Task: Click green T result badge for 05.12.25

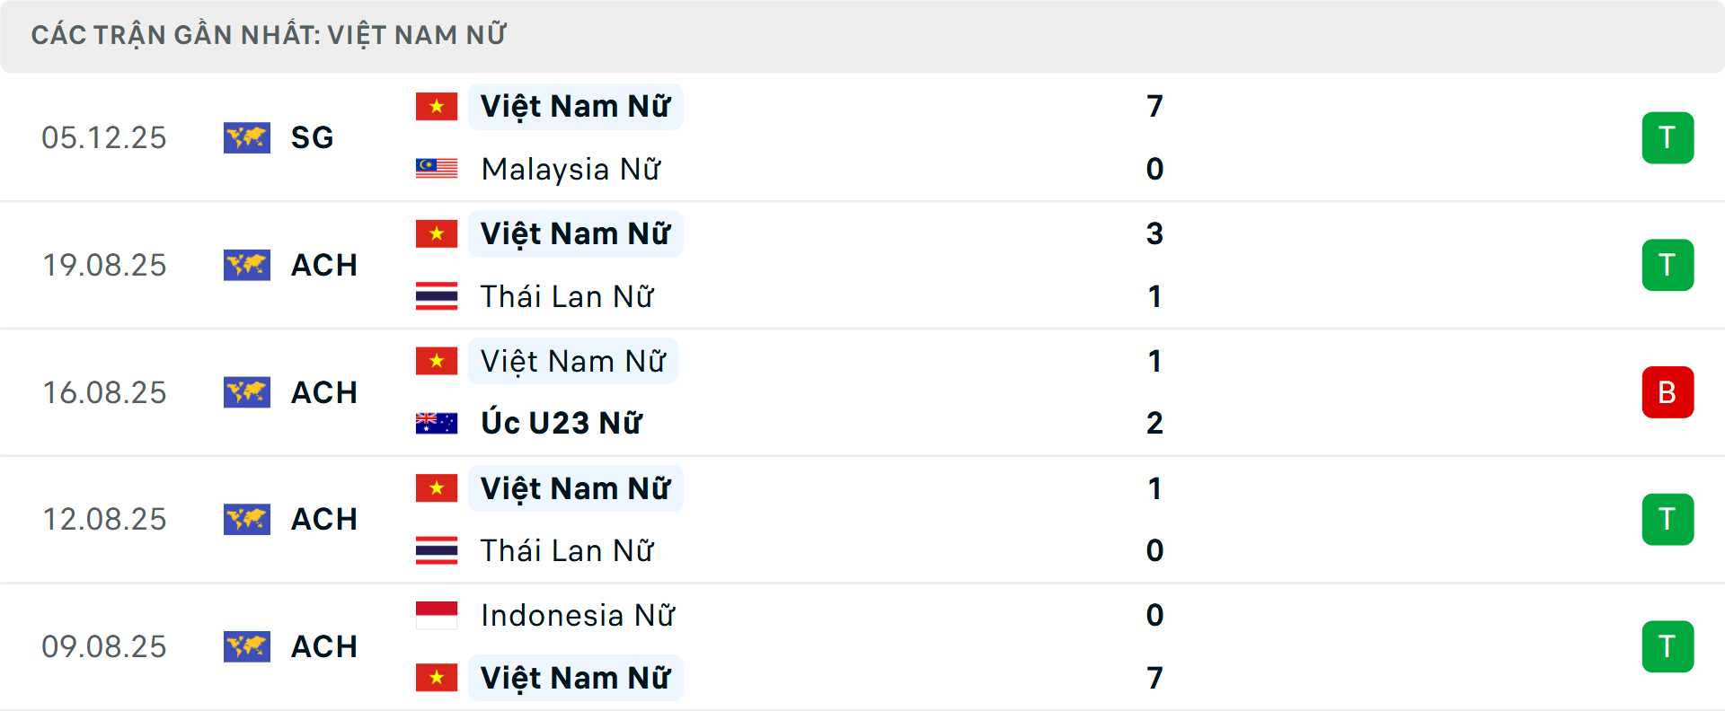Action: (x=1667, y=137)
